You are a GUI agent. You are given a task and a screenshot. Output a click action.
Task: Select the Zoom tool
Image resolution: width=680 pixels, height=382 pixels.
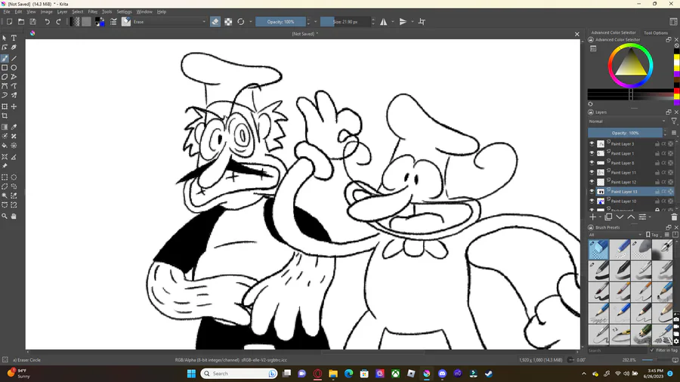(x=5, y=216)
